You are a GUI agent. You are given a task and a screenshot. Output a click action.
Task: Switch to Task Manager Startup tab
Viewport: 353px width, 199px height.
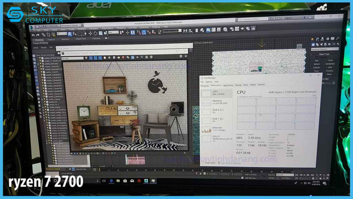(x=238, y=85)
